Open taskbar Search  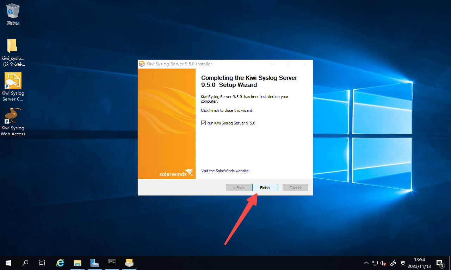click(25, 263)
